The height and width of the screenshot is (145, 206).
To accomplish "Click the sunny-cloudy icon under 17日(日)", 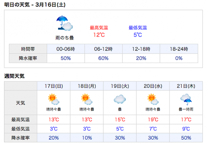I will [54, 99].
